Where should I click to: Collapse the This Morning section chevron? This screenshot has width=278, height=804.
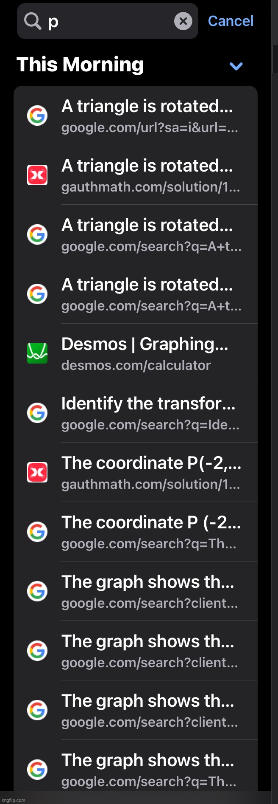pos(236,66)
